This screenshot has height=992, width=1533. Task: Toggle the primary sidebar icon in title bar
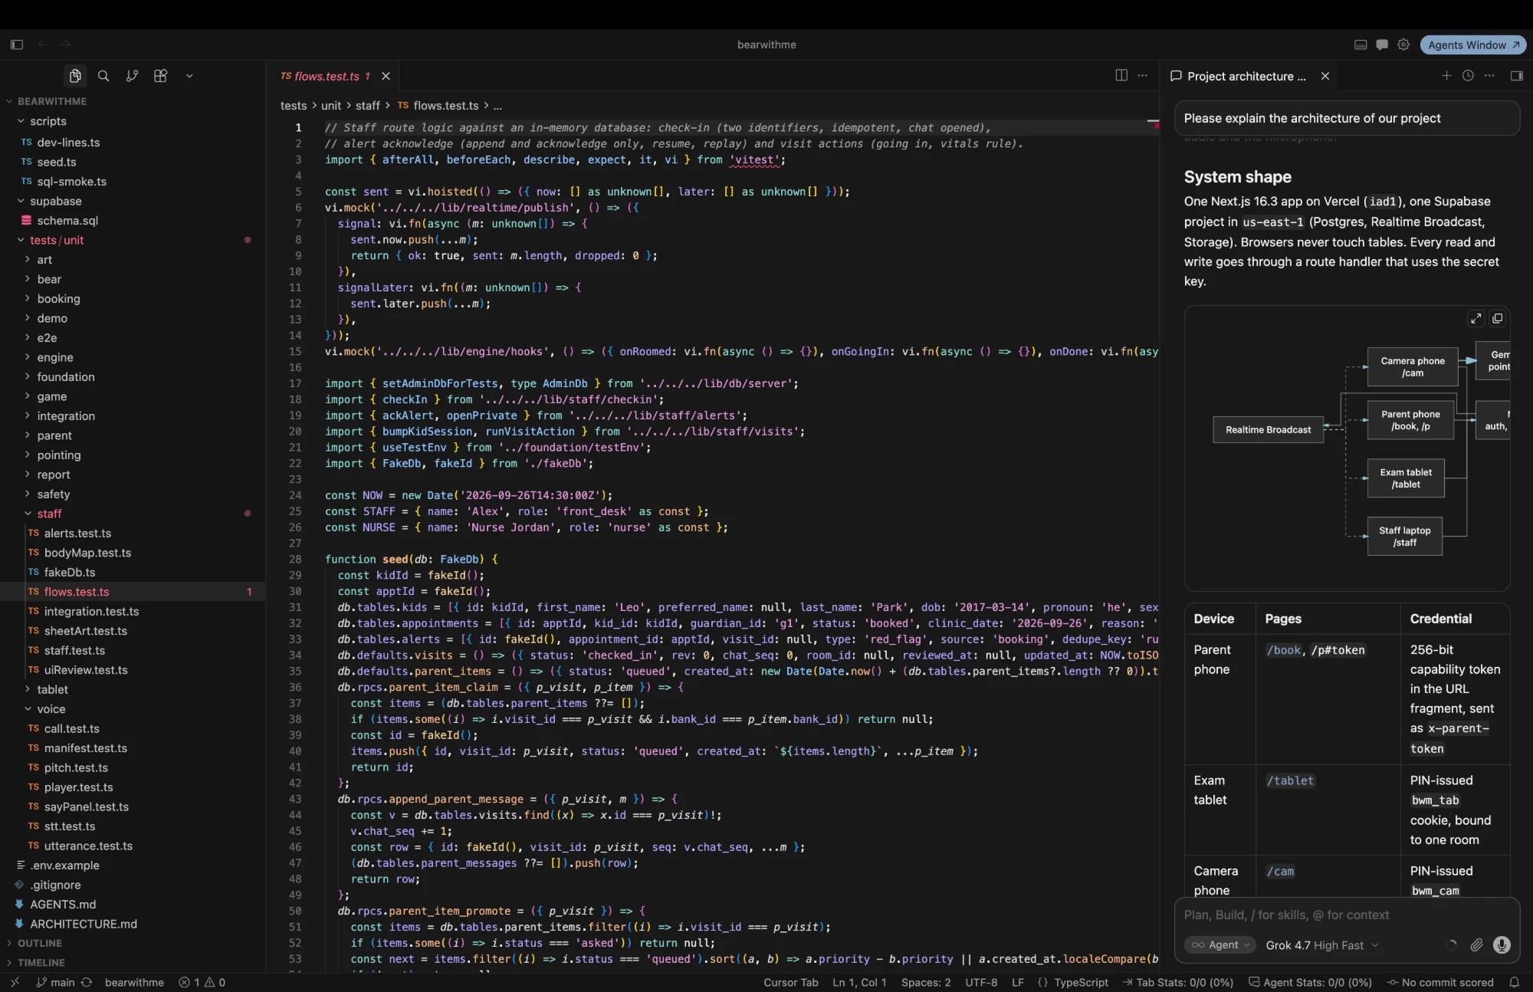pyautogui.click(x=17, y=44)
